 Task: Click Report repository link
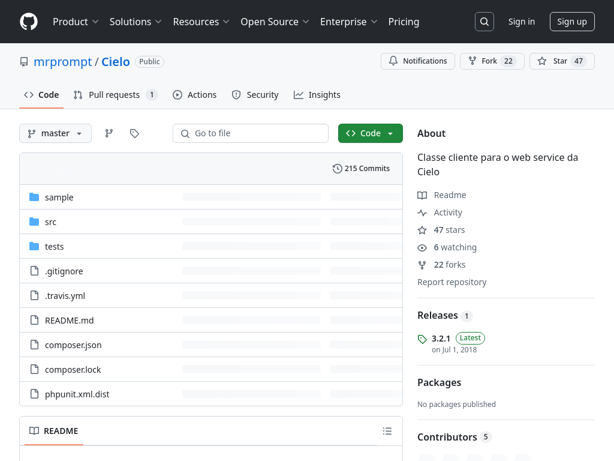(x=452, y=282)
